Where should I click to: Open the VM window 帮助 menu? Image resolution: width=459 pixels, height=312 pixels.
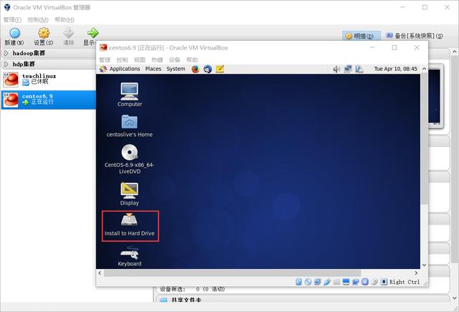(191, 60)
